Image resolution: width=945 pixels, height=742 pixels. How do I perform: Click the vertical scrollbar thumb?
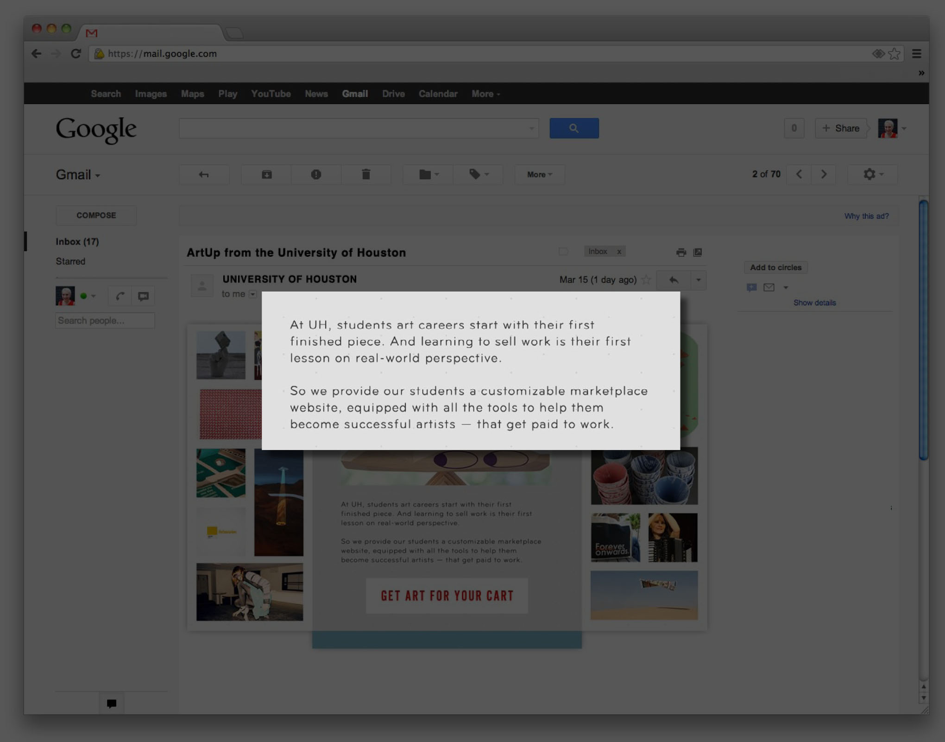923,330
